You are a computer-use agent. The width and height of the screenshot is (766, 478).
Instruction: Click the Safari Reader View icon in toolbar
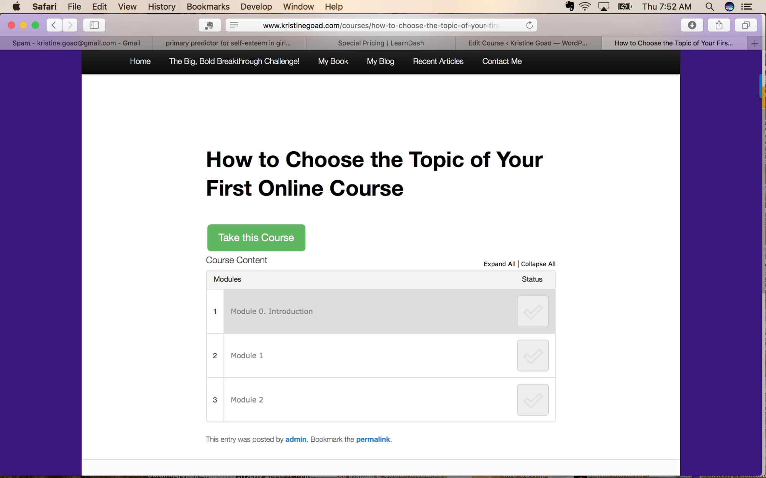click(234, 25)
